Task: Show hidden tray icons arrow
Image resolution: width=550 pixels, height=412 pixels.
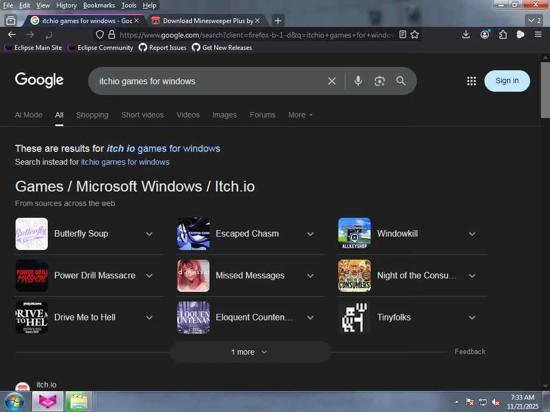Action: 457,402
